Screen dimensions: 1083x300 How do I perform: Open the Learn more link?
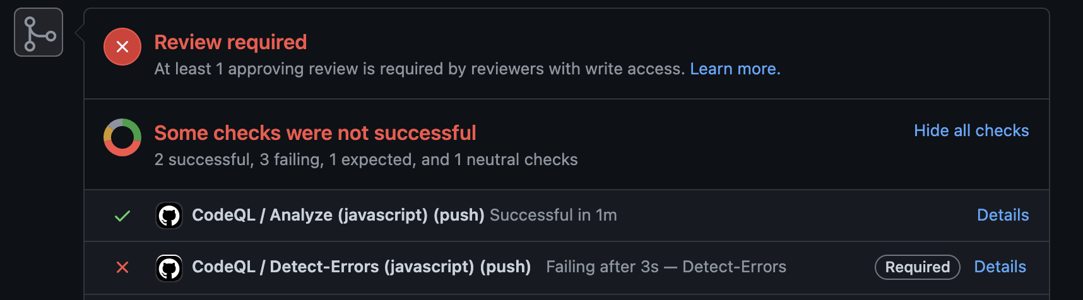point(735,69)
